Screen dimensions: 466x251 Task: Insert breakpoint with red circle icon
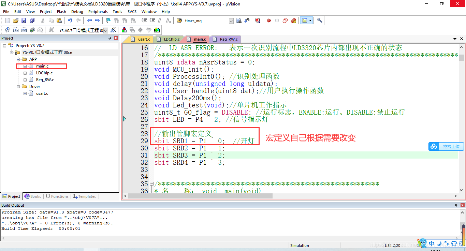269,20
